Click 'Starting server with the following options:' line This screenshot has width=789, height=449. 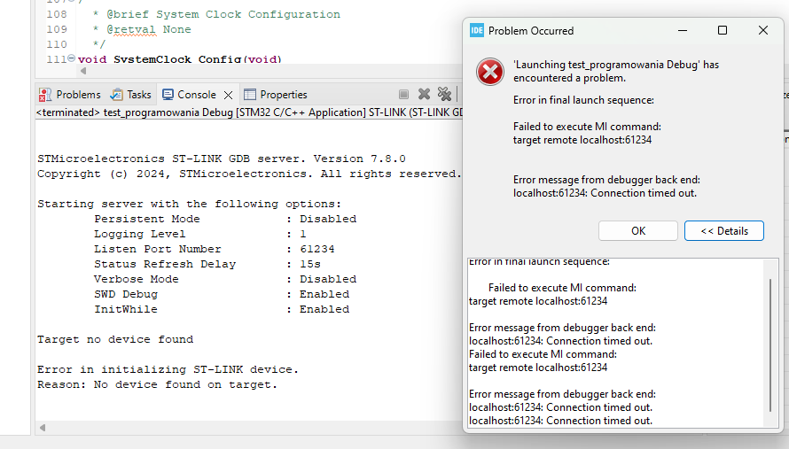click(189, 205)
